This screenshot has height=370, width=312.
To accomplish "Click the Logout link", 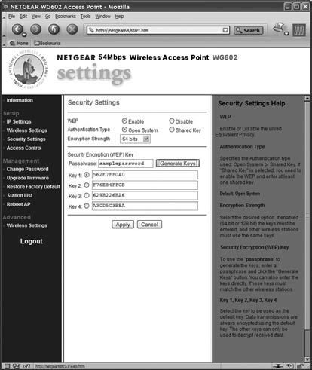I will click(32, 241).
